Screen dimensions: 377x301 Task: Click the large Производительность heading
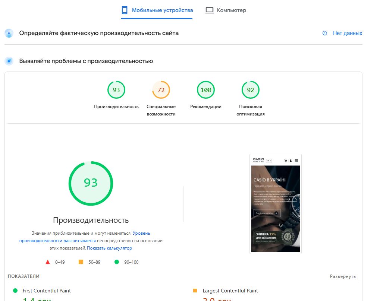[91, 220]
